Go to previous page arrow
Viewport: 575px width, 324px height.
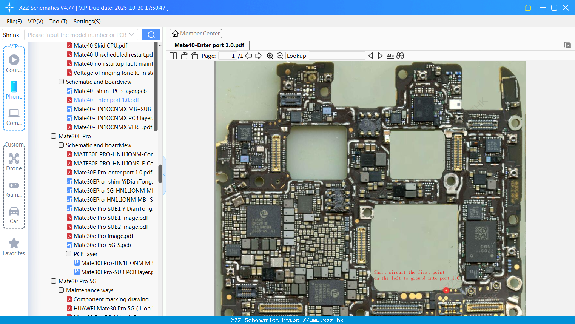[x=248, y=56]
